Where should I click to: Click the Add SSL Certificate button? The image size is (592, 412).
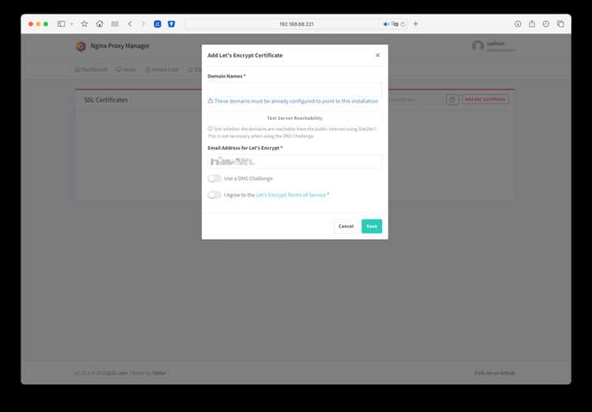click(485, 99)
